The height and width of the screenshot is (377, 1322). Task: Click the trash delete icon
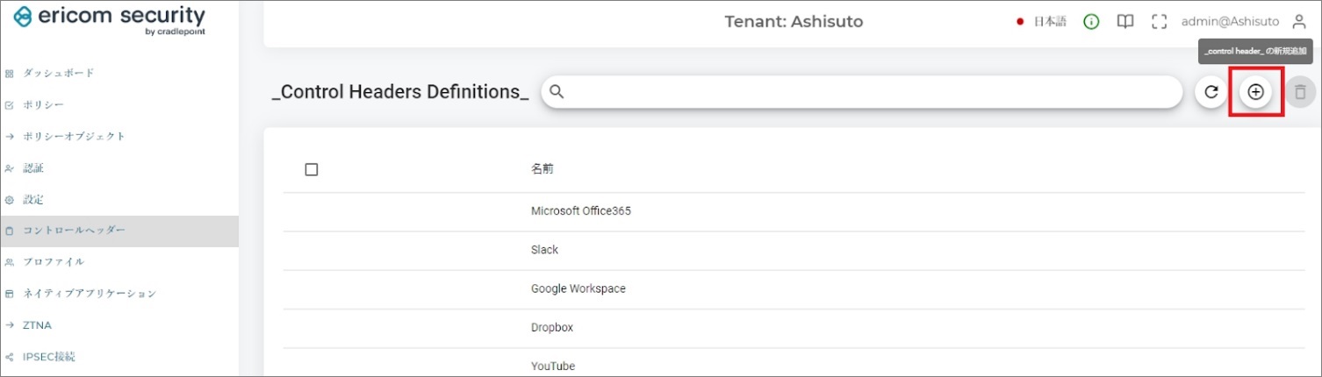pyautogui.click(x=1300, y=92)
